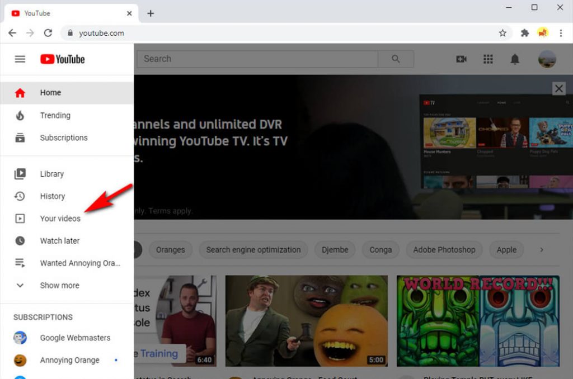Screen dimensions: 573x379
Task: Open the Annoying Orange subscription
Action: [x=67, y=360]
